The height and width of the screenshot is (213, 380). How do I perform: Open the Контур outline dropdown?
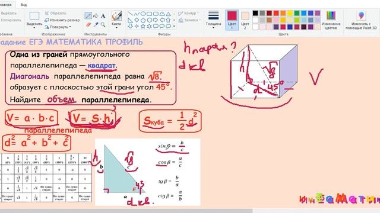coord(189,13)
